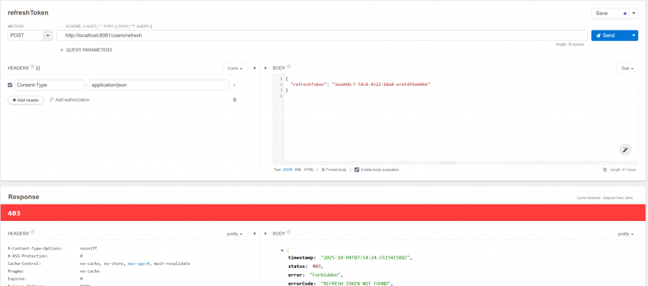Image resolution: width=648 pixels, height=286 pixels.
Task: Click the Content-Type header name field
Action: (49, 85)
